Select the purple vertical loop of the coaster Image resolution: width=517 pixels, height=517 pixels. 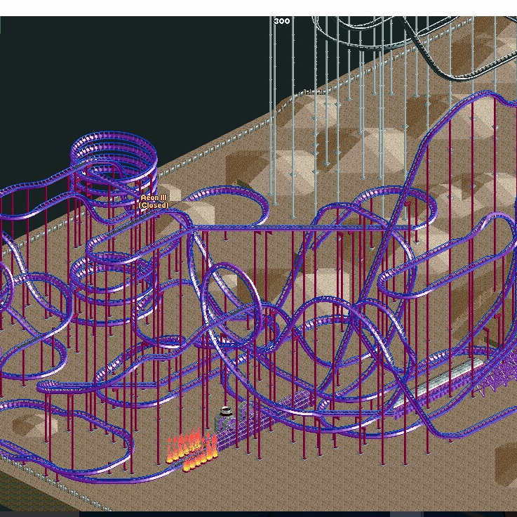tap(231, 306)
